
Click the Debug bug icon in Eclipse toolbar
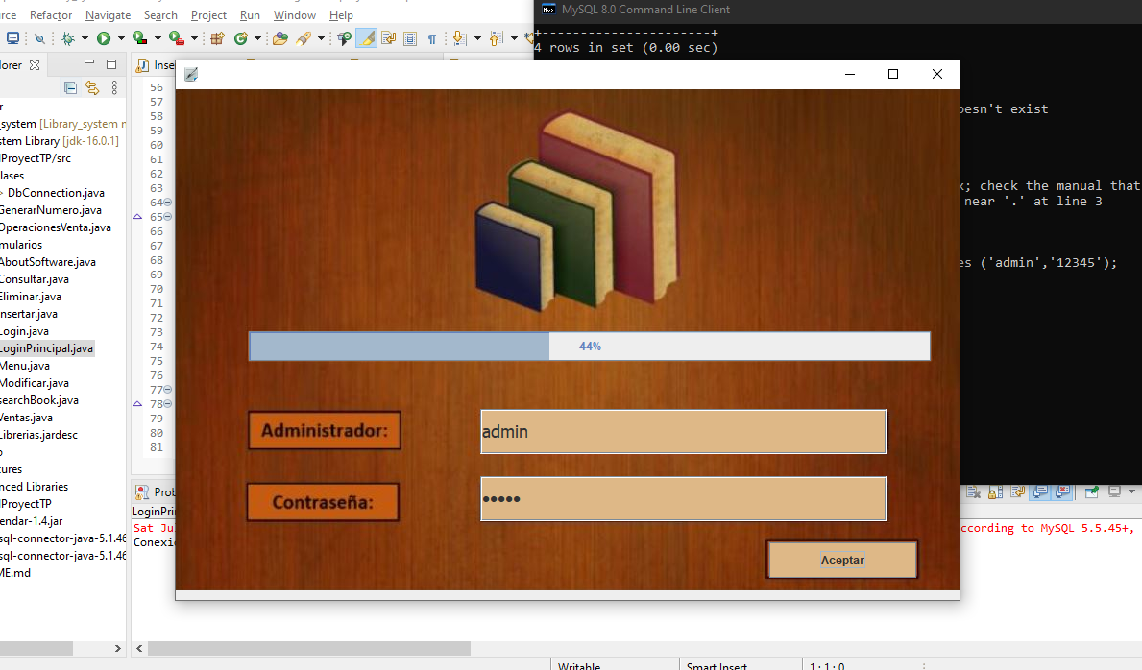[68, 37]
